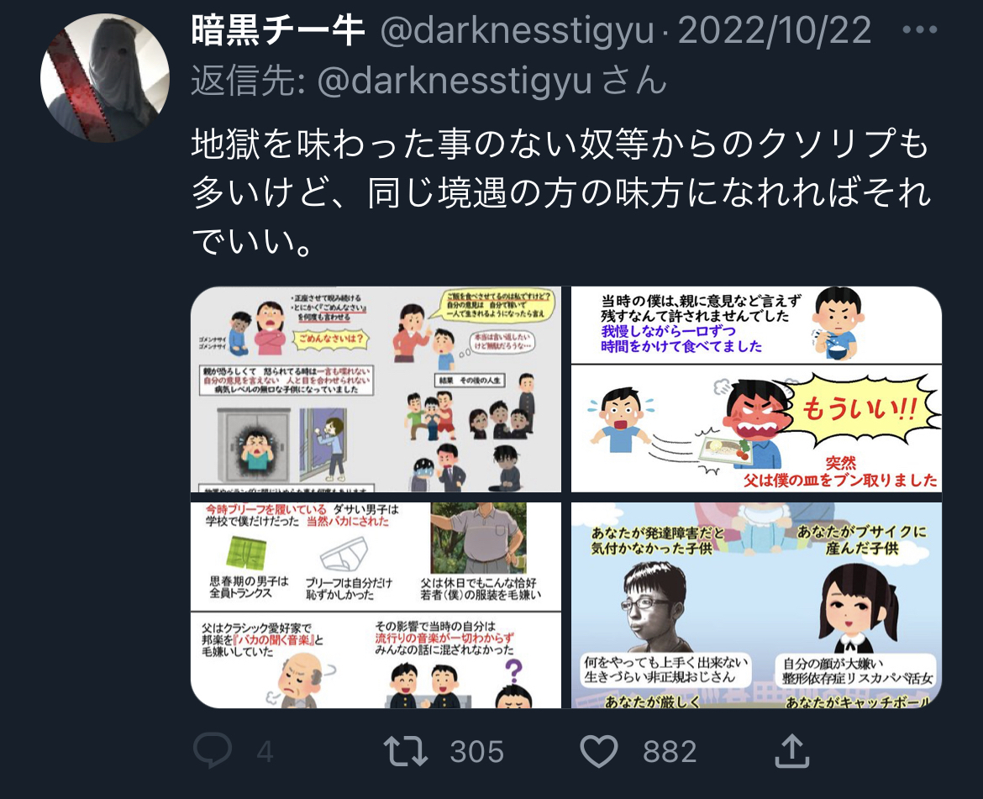Open top-right image saying もういい!!

click(x=756, y=389)
